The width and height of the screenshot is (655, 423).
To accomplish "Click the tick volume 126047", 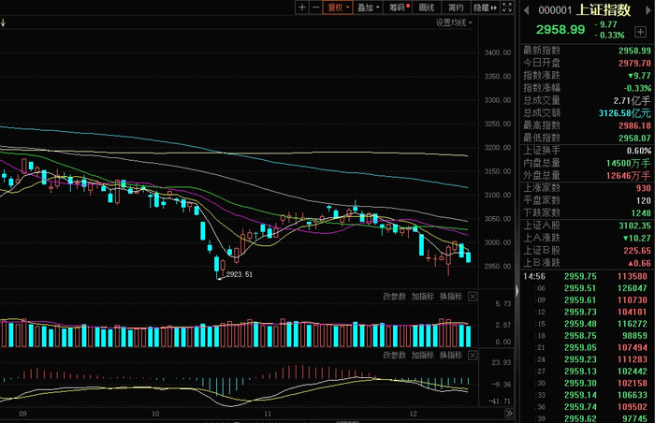I will 632,288.
